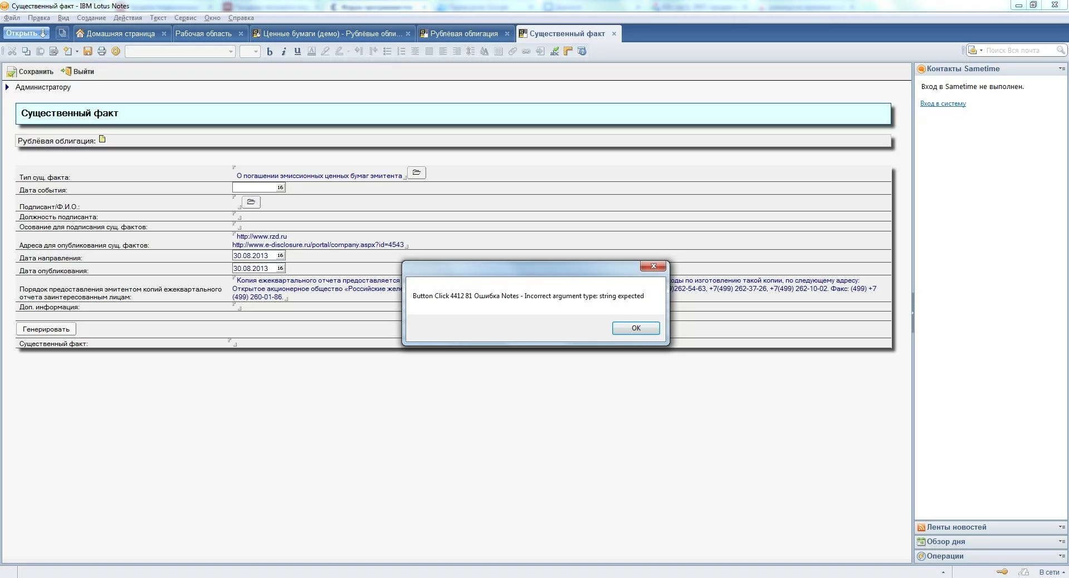Switch to the Рублёвая облигация tab
The height and width of the screenshot is (578, 1069).
click(x=463, y=33)
